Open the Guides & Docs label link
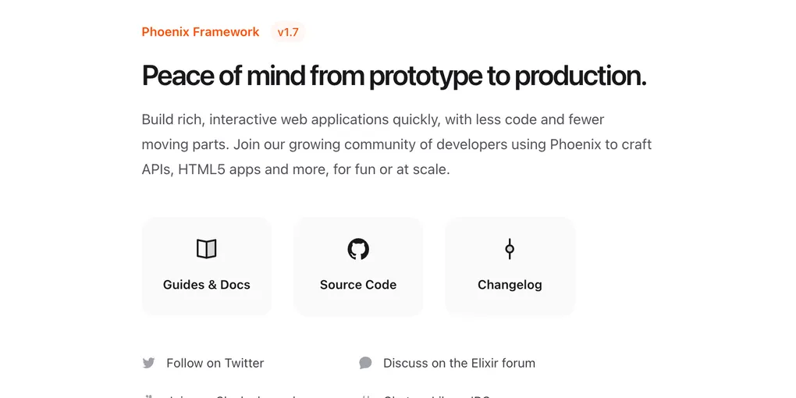This screenshot has height=398, width=796. pos(207,285)
